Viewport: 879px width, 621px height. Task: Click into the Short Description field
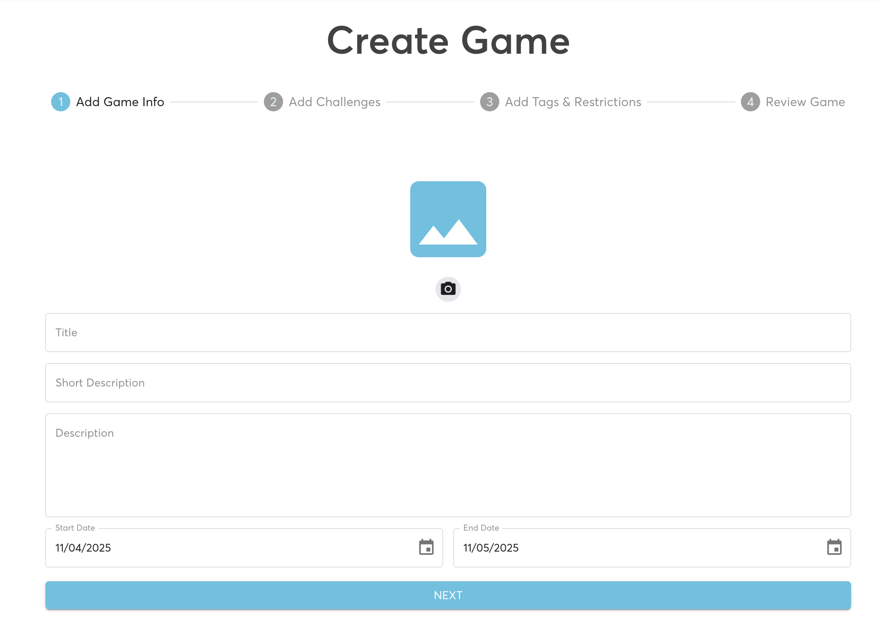pyautogui.click(x=447, y=383)
